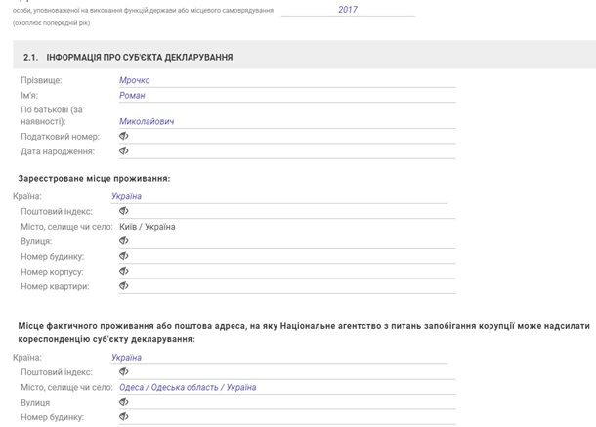Click Україна under actual place of residence
Viewport: 596px width, 427px height.
tap(126, 358)
